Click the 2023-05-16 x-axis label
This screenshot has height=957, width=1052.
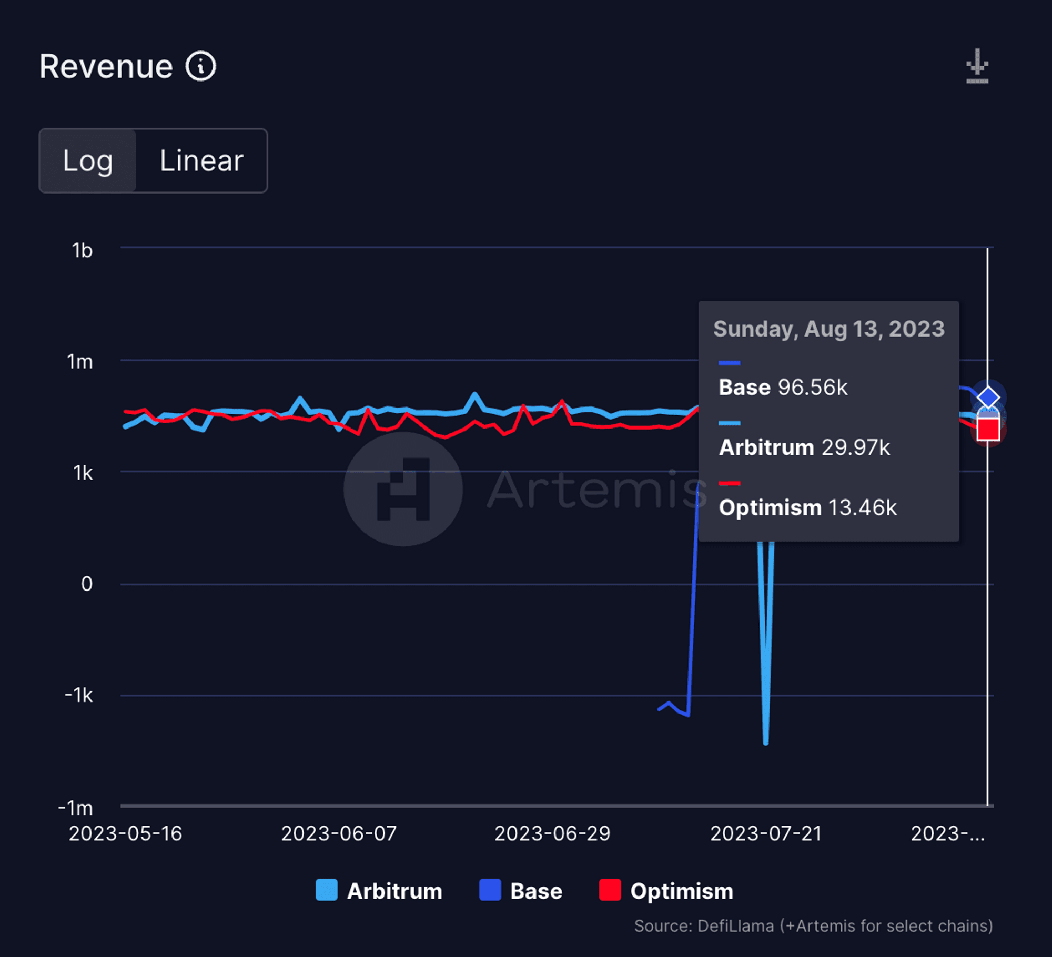click(125, 833)
